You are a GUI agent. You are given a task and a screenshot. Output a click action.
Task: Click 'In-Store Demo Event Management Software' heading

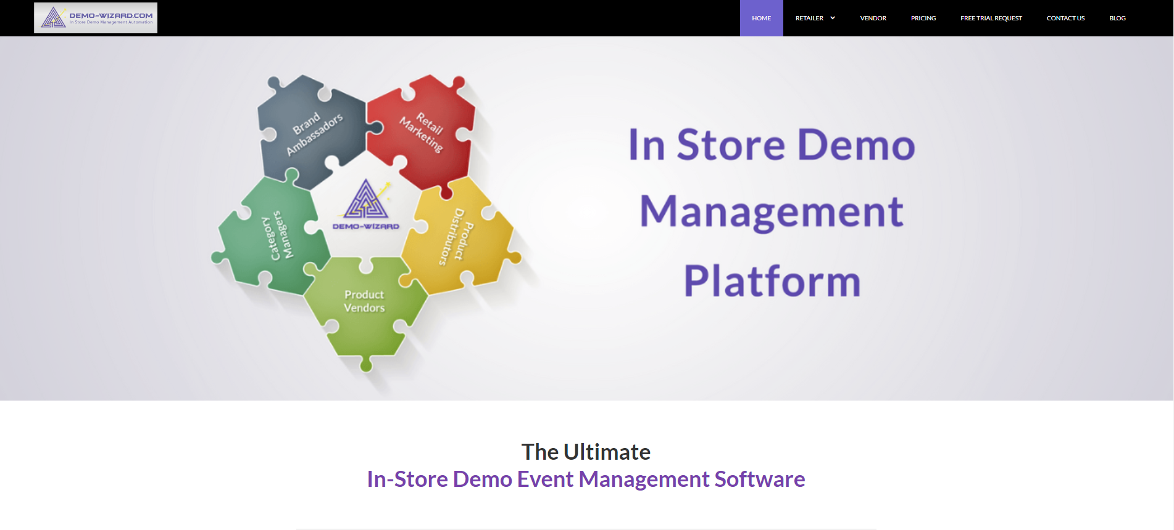(586, 479)
